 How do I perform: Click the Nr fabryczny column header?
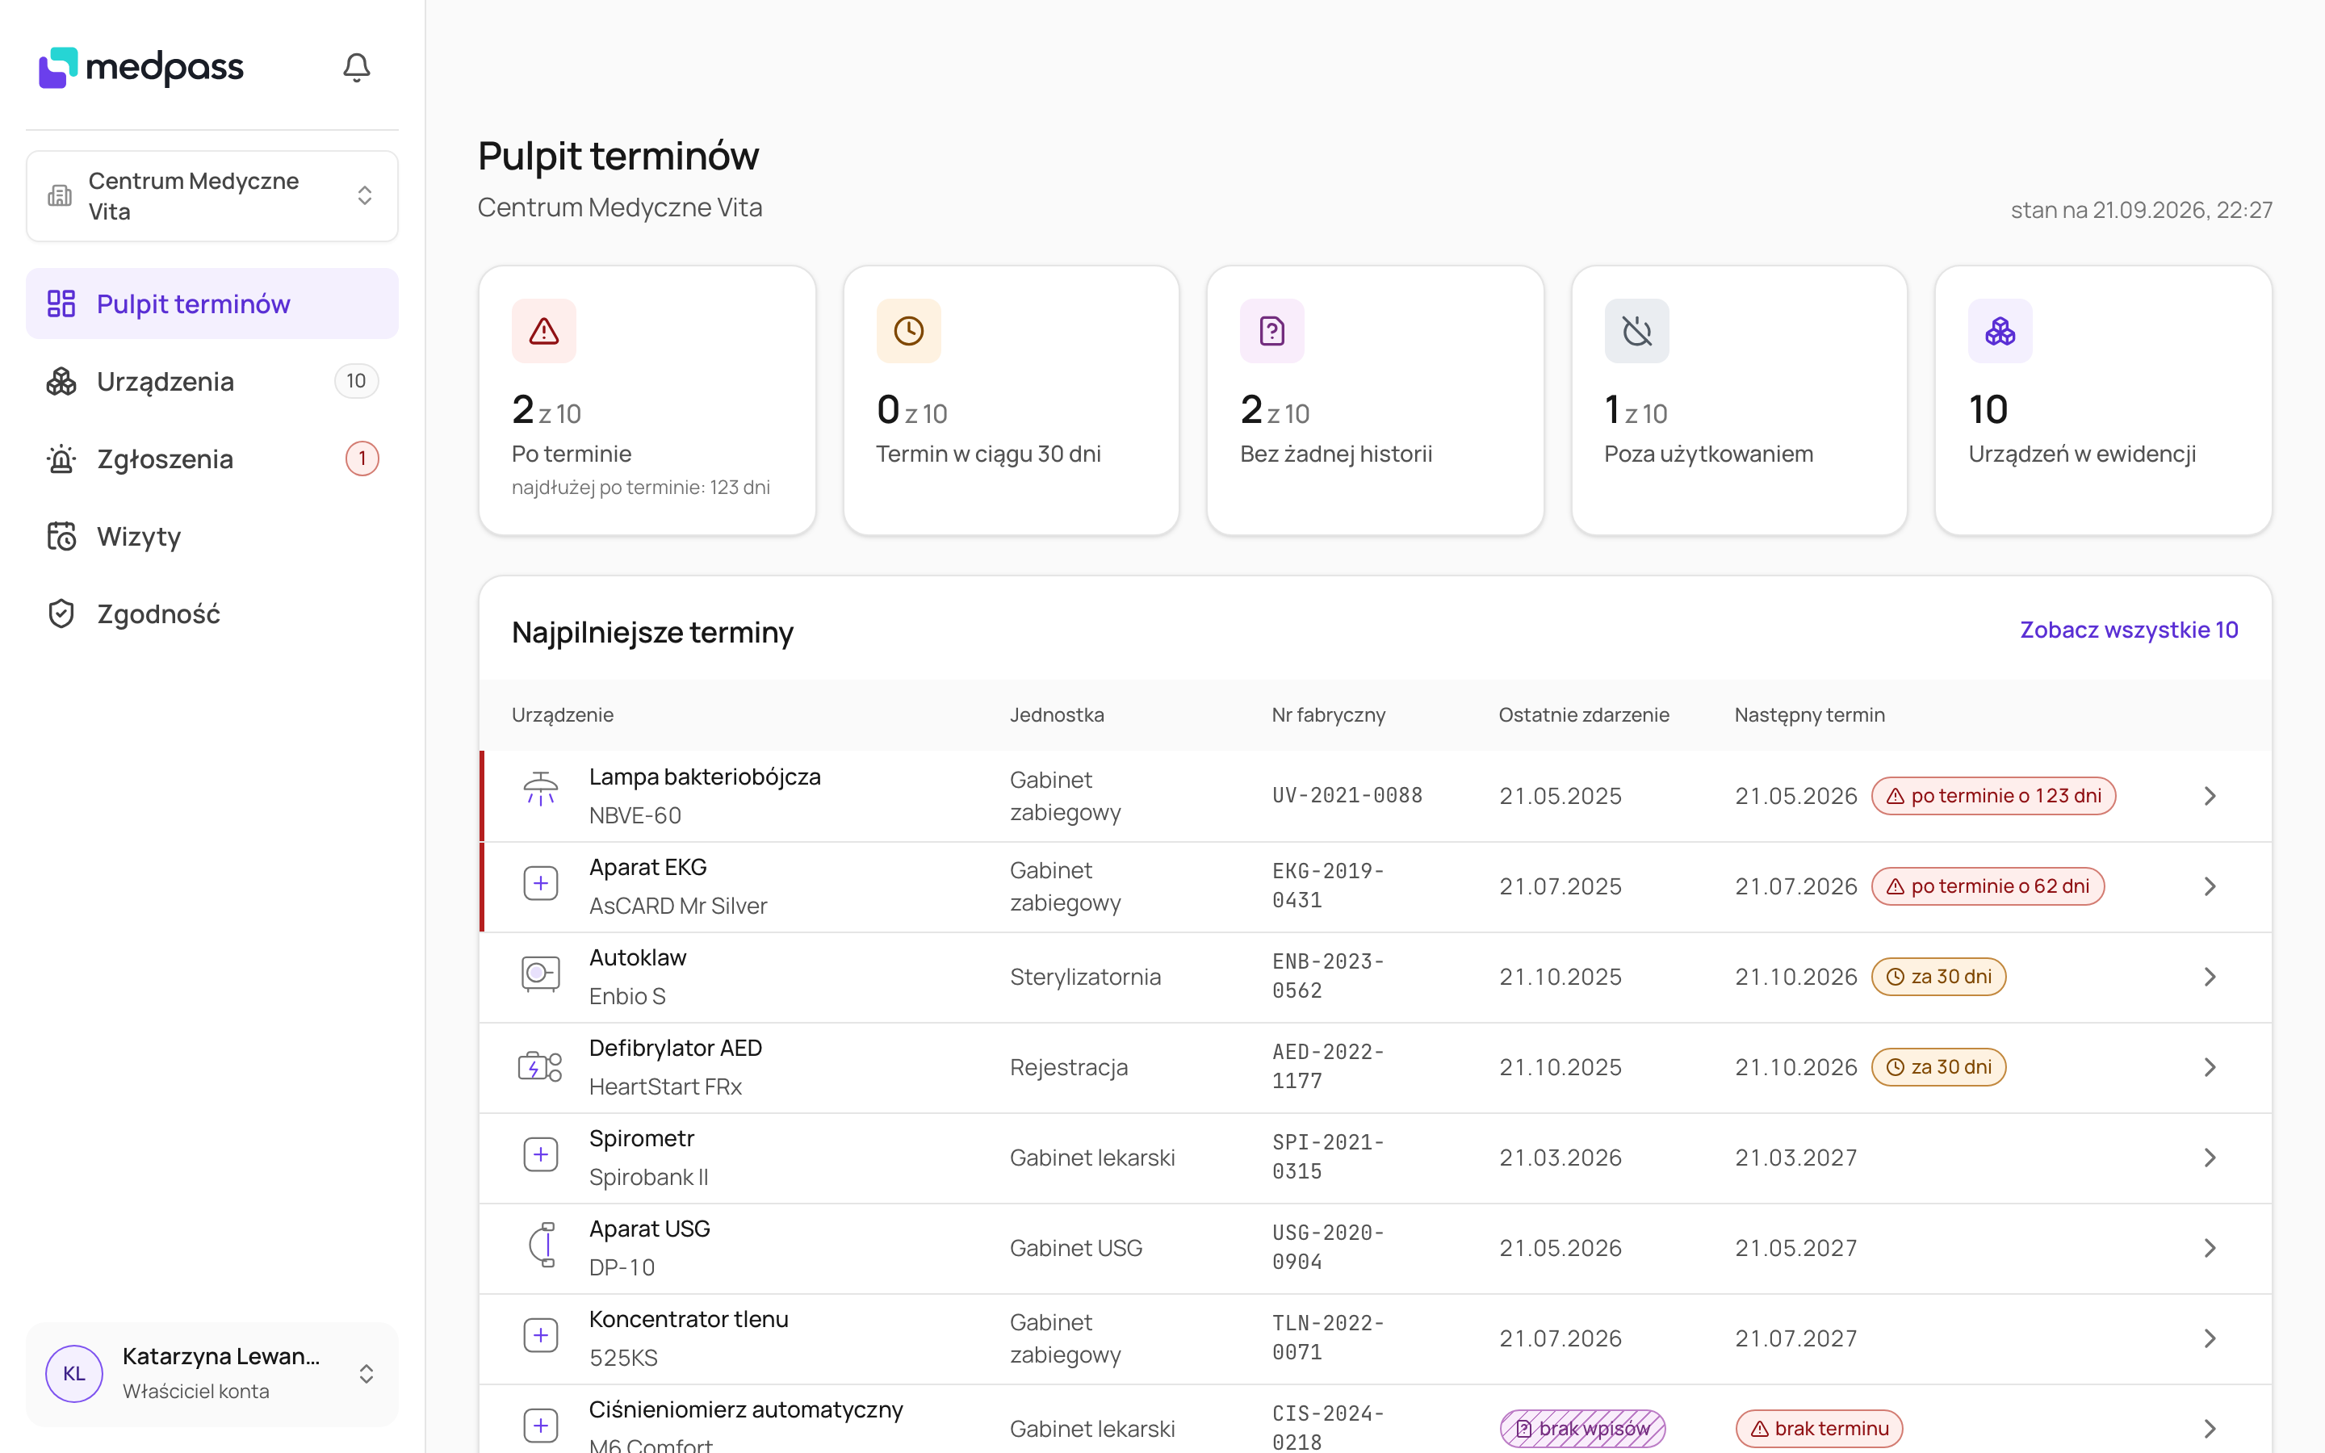click(1329, 715)
